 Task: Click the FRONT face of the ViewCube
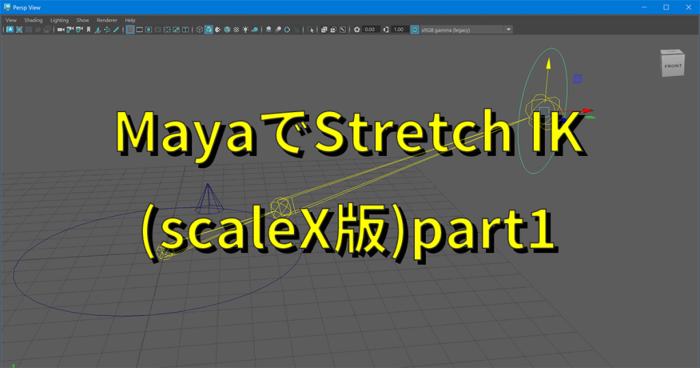tap(671, 66)
